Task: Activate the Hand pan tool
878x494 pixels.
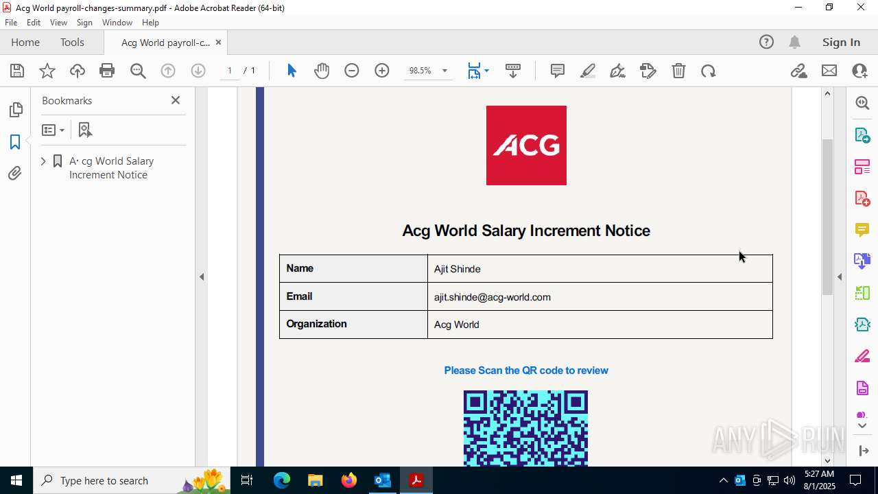Action: pyautogui.click(x=322, y=71)
